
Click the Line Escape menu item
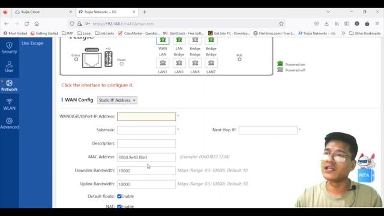pos(32,43)
